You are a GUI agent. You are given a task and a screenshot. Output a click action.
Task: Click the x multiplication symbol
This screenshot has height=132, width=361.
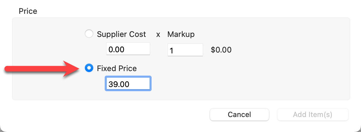(x=158, y=34)
